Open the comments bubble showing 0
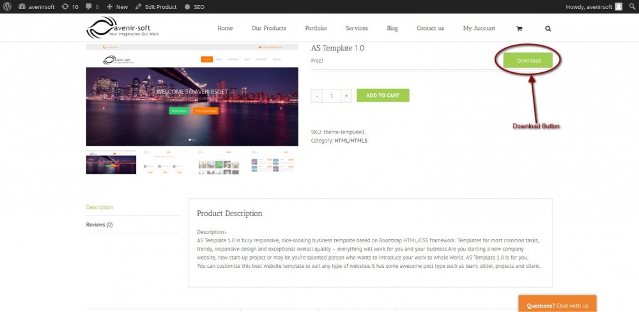Viewport: 639px width, 312px height. point(92,7)
